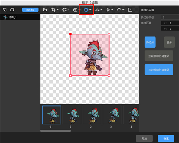Screen dimensions: 179x143
Task: Click the open folder icon in toolbar
Action: tap(45, 10)
